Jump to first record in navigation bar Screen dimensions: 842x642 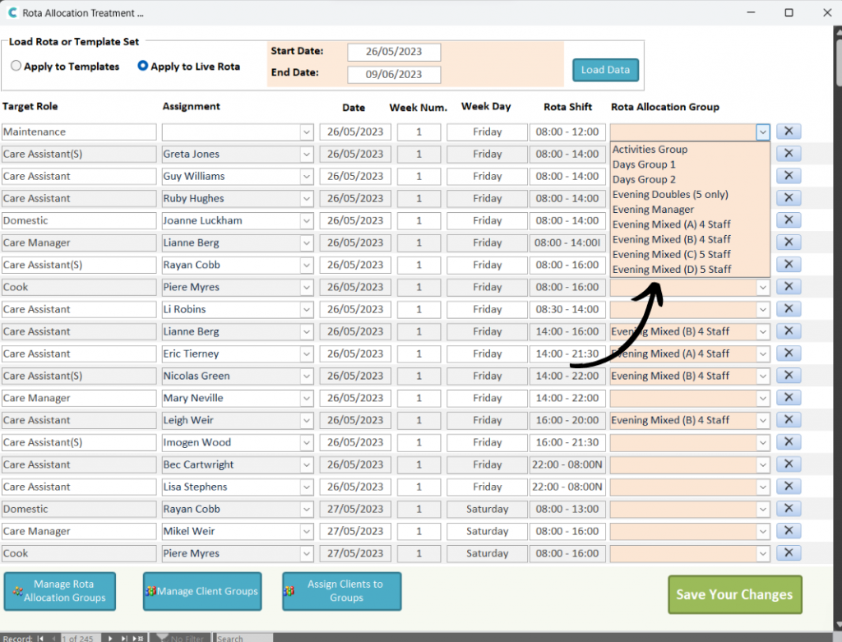click(x=40, y=638)
